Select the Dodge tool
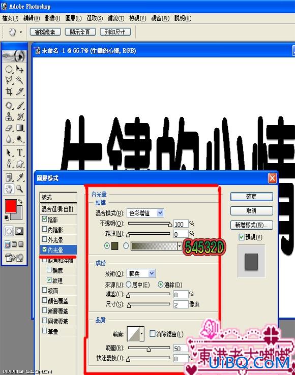295x375 pixels. (x=20, y=139)
